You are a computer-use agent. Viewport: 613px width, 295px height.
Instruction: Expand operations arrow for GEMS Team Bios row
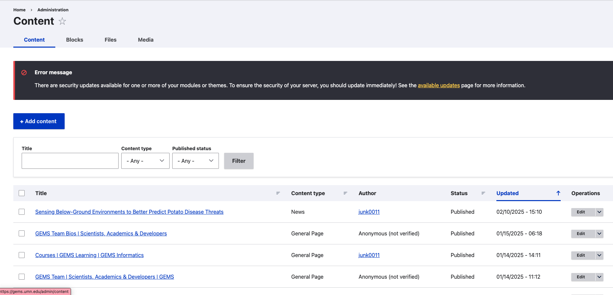[x=599, y=234]
